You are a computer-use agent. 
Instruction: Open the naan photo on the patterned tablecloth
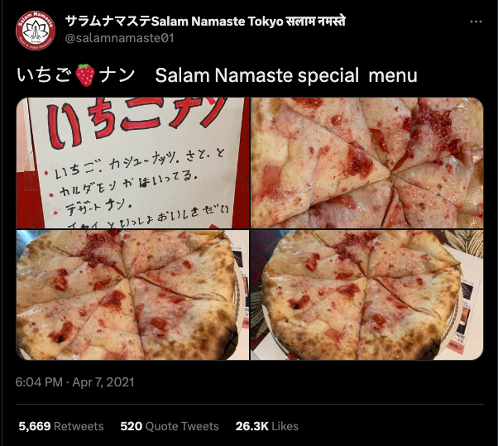coord(366,295)
